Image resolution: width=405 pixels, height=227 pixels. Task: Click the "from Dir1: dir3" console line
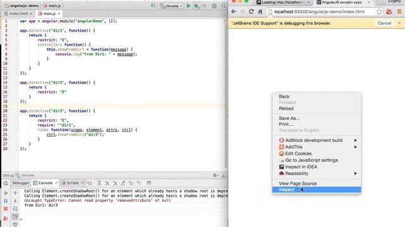pos(40,205)
